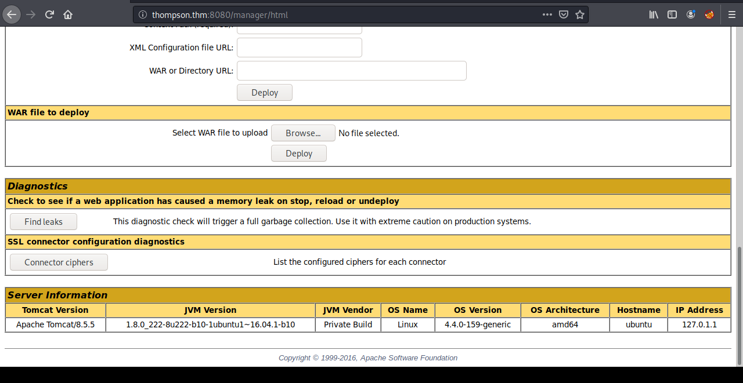Click the 'Private Build' cell
Image resolution: width=743 pixels, height=383 pixels.
(348, 324)
